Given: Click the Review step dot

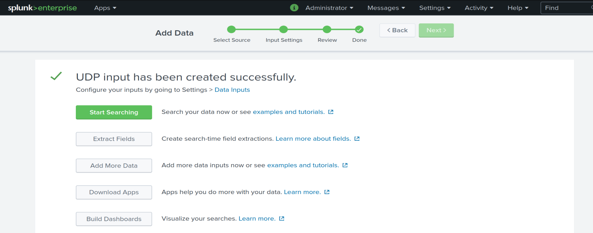Looking at the screenshot, I should [x=327, y=30].
